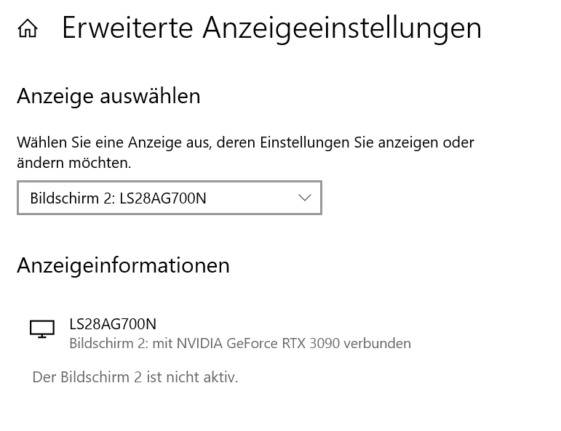The image size is (561, 431).
Task: Click 'mit NVIDIA GeForce RTX 3090 verbunden' subtext
Action: tap(282, 343)
